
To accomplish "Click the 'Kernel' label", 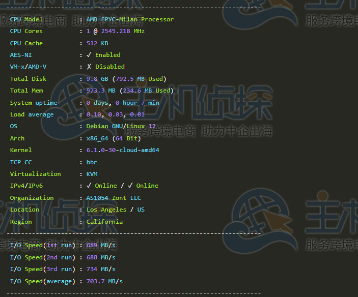I will point(21,150).
